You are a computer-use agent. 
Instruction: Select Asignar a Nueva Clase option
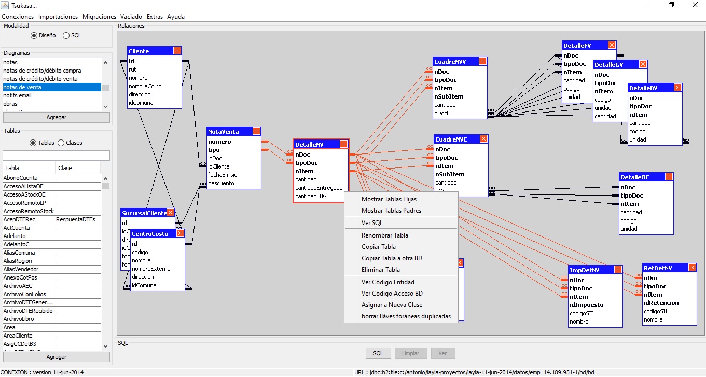(401, 305)
